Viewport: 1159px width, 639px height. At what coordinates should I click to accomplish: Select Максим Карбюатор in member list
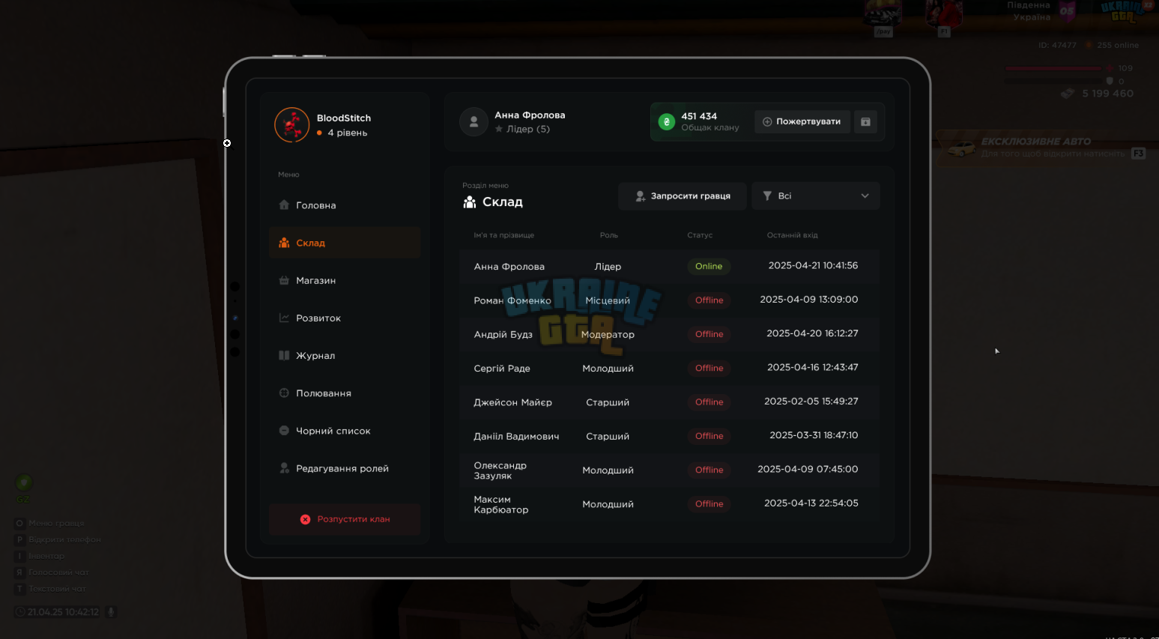tap(501, 504)
